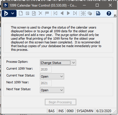Image resolution: width=118 pixels, height=115 pixels.
Task: Open the Dynamics SL application menu button
Action: pyautogui.click(x=9, y=13)
